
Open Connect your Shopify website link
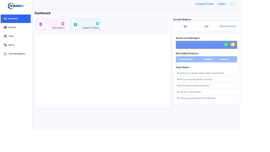tap(201, 73)
